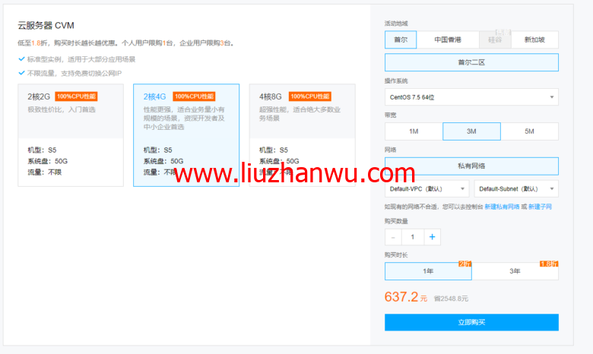
Task: Select the 2核4G server plan card
Action: [x=186, y=135]
